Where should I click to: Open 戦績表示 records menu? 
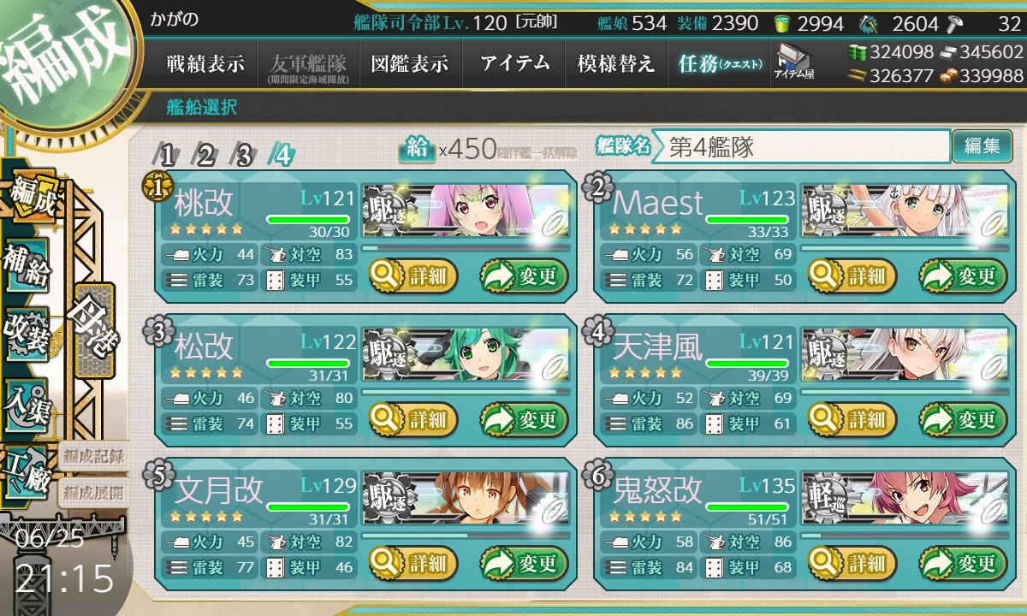point(205,64)
